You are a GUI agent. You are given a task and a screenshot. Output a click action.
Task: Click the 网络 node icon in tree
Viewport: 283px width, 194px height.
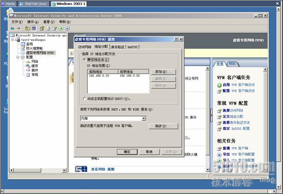[x=28, y=61]
